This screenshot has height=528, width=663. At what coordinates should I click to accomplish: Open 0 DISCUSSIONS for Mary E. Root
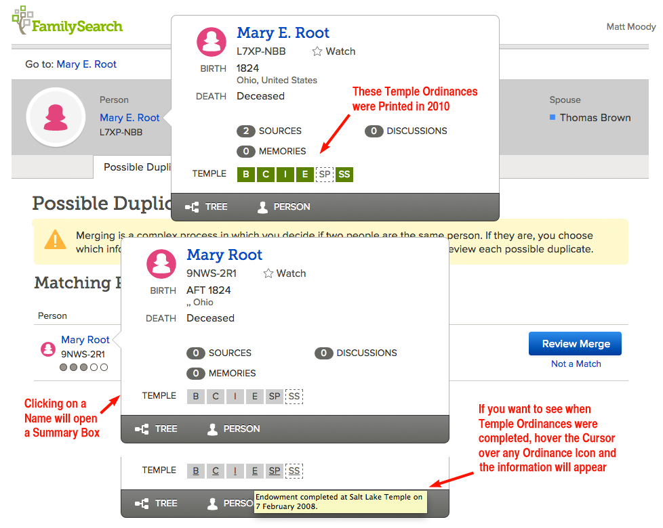406,131
